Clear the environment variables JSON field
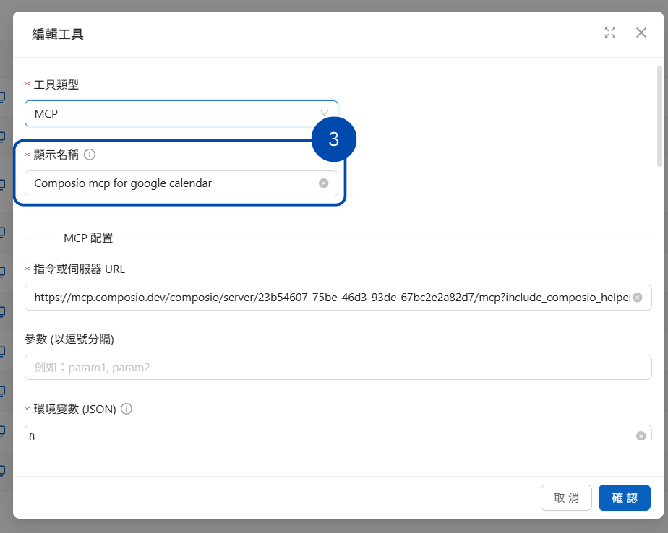 point(641,435)
